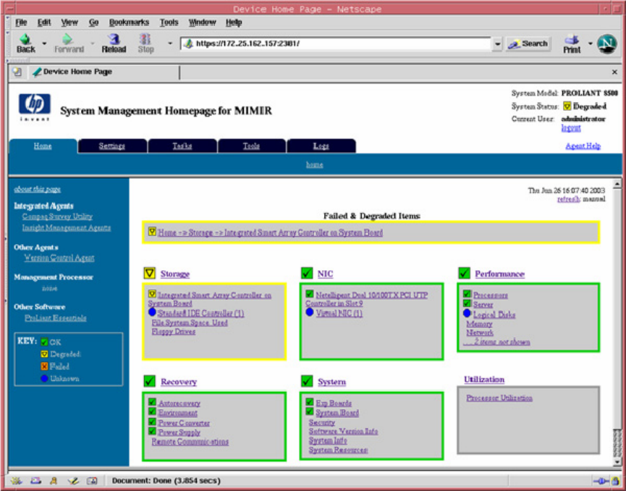Close the current browser tab with X
626x491 pixels.
click(x=614, y=72)
